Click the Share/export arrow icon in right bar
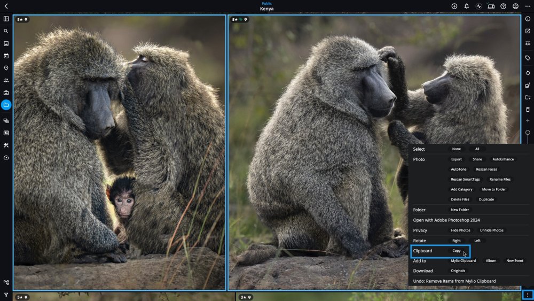This screenshot has width=534, height=301. [528, 31]
